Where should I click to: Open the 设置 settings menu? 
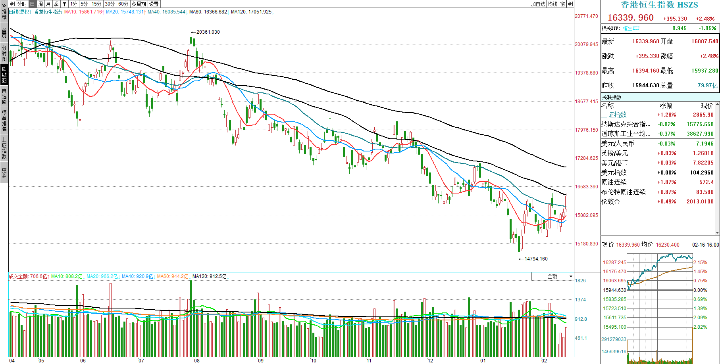pos(154,4)
